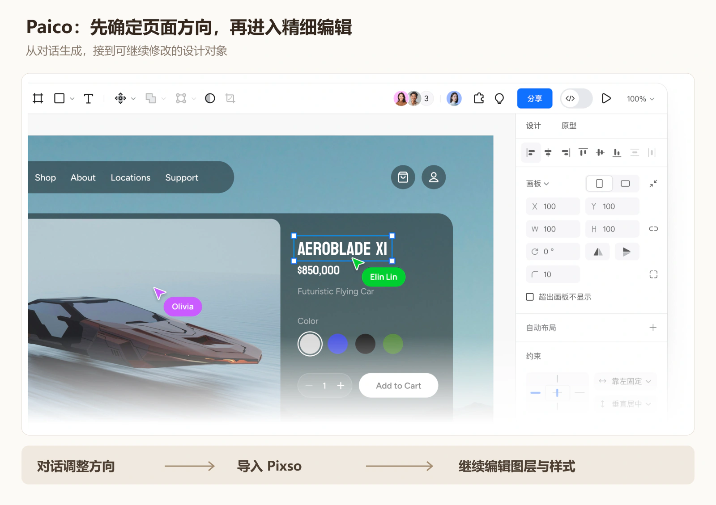Expand the 画板 type dropdown

click(x=537, y=184)
